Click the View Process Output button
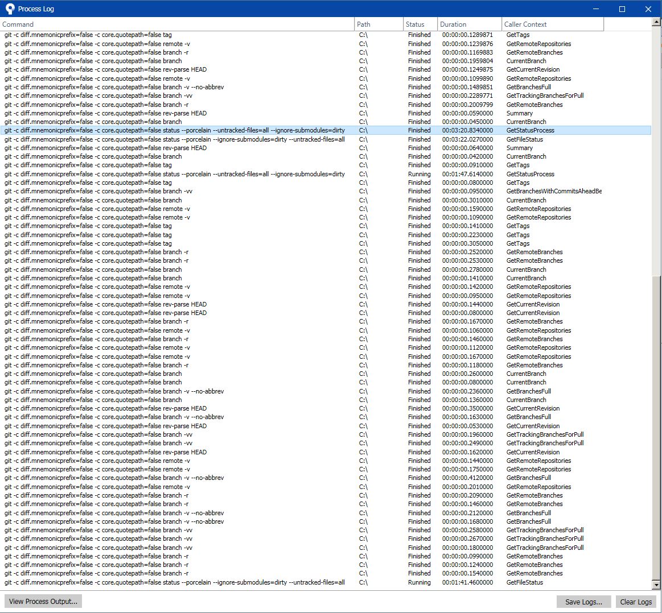The height and width of the screenshot is (613, 662). click(x=43, y=601)
